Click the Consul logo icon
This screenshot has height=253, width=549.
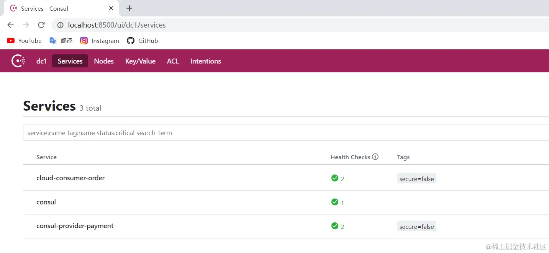(18, 61)
